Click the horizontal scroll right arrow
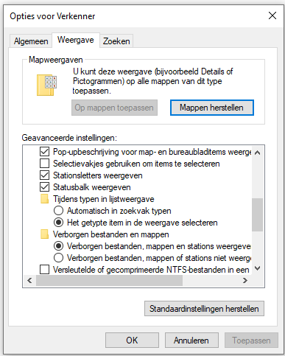Image resolution: width=285 pixels, height=356 pixels. click(x=245, y=280)
